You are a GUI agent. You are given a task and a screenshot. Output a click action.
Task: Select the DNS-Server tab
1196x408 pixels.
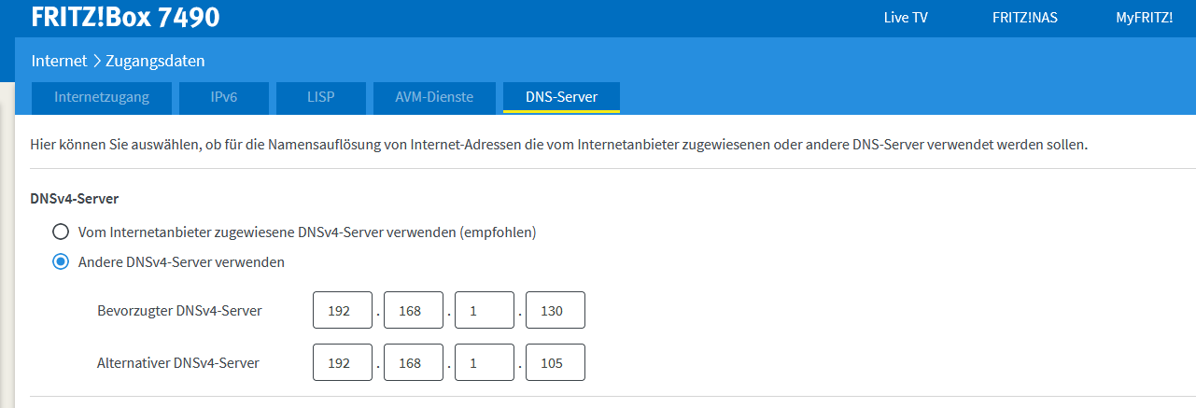coord(561,97)
